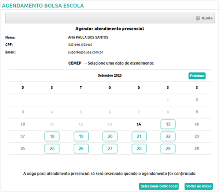Select Wednesday the 20th
Screen dimensions: 220x193
[110, 136]
